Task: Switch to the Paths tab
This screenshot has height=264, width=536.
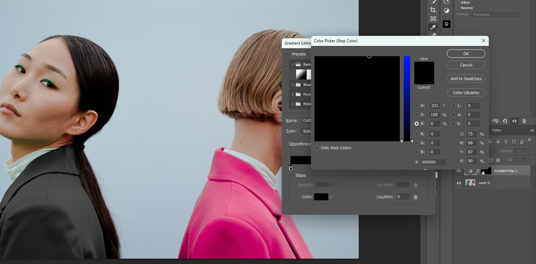Action: coord(496,130)
